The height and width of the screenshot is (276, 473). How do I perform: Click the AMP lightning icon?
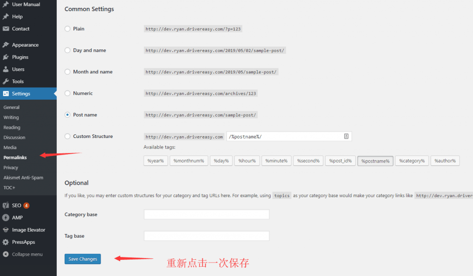point(6,217)
